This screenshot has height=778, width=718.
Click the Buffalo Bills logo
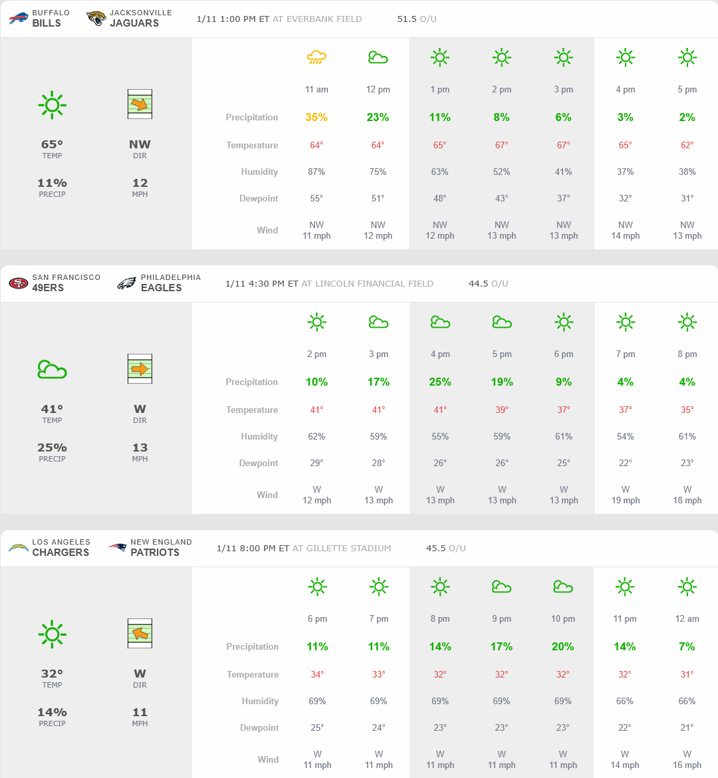[x=19, y=18]
